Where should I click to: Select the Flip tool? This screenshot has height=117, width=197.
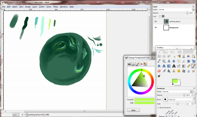(x=169, y=66)
